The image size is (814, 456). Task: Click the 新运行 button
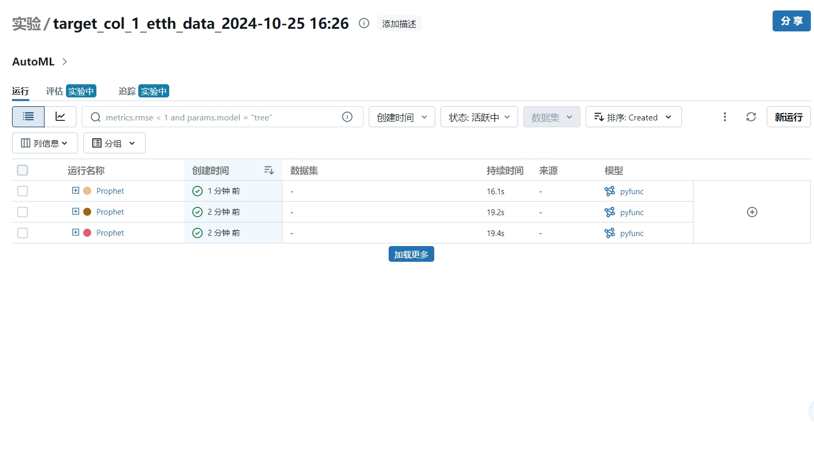click(x=788, y=117)
